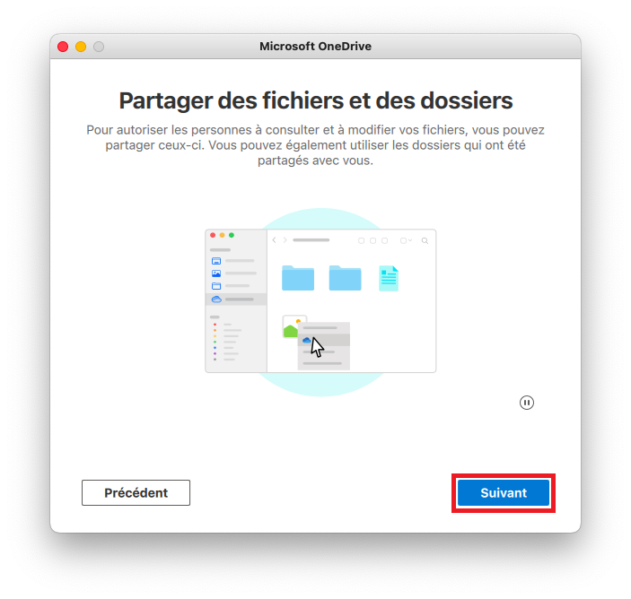Click the OneDrive cloud in the context menu
The height and width of the screenshot is (599, 631).
tap(307, 340)
